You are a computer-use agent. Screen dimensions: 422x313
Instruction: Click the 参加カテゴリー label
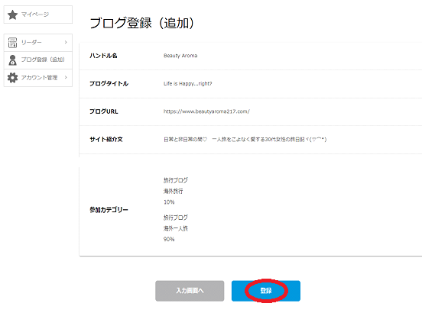click(109, 210)
